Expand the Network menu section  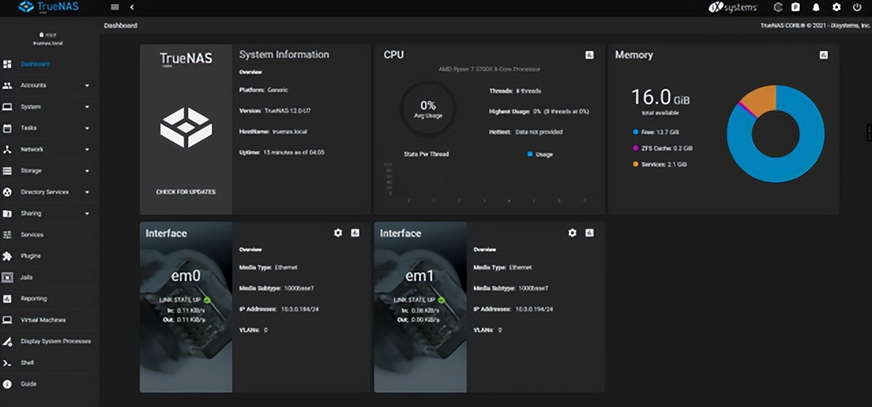pyautogui.click(x=31, y=150)
